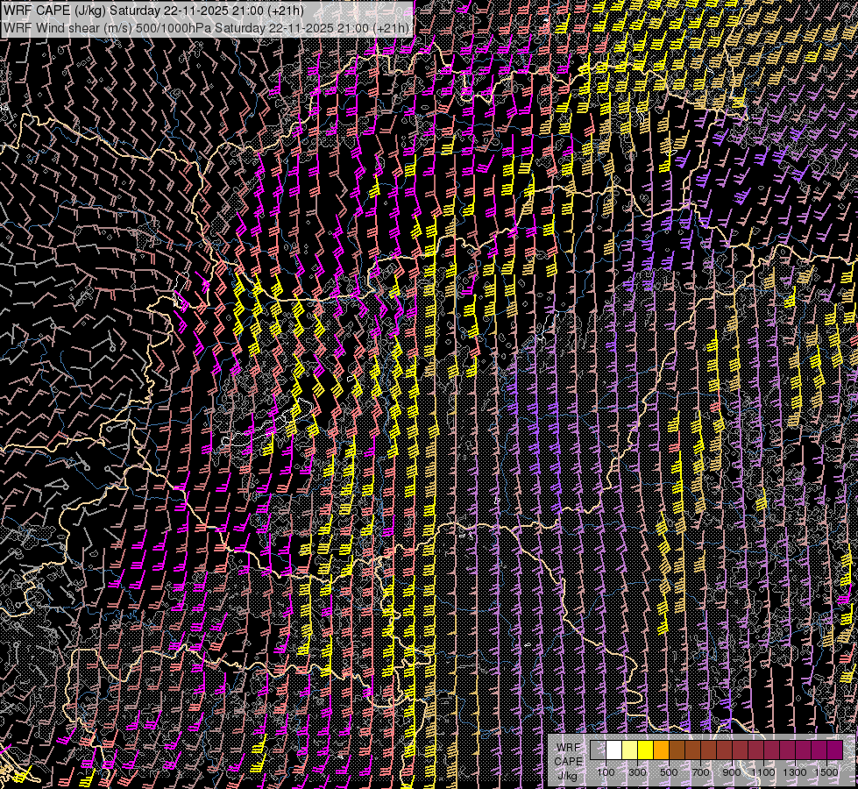Viewport: 858px width, 789px height.
Task: Click (+21h) in the Wind shear title
Action: click(391, 27)
